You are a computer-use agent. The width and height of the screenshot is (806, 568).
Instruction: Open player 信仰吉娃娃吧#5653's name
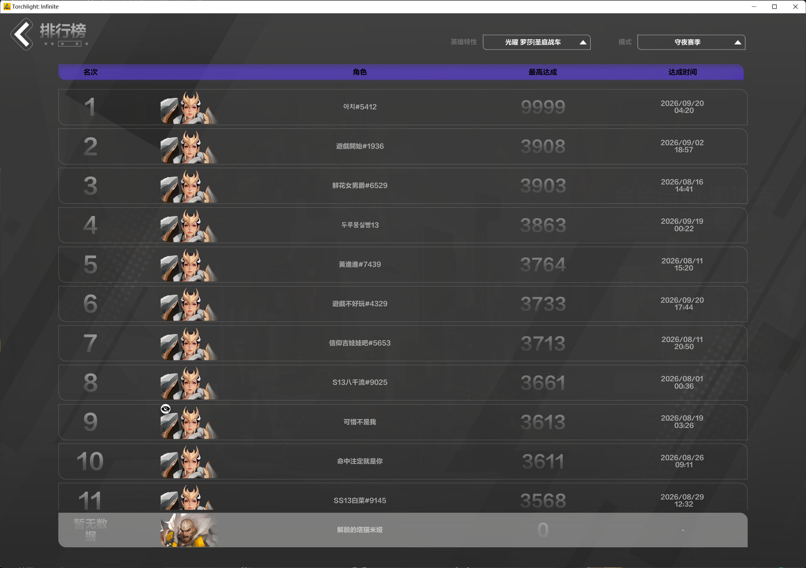point(360,343)
